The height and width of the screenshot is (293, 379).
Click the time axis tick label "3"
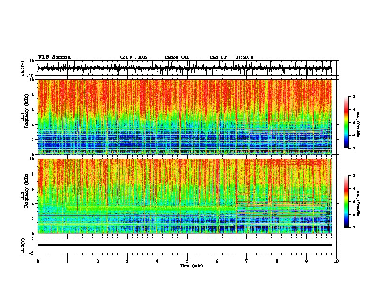pos(127,261)
